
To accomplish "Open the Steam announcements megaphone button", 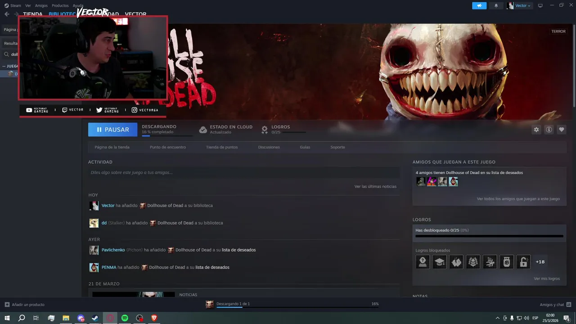I will tap(479, 5).
